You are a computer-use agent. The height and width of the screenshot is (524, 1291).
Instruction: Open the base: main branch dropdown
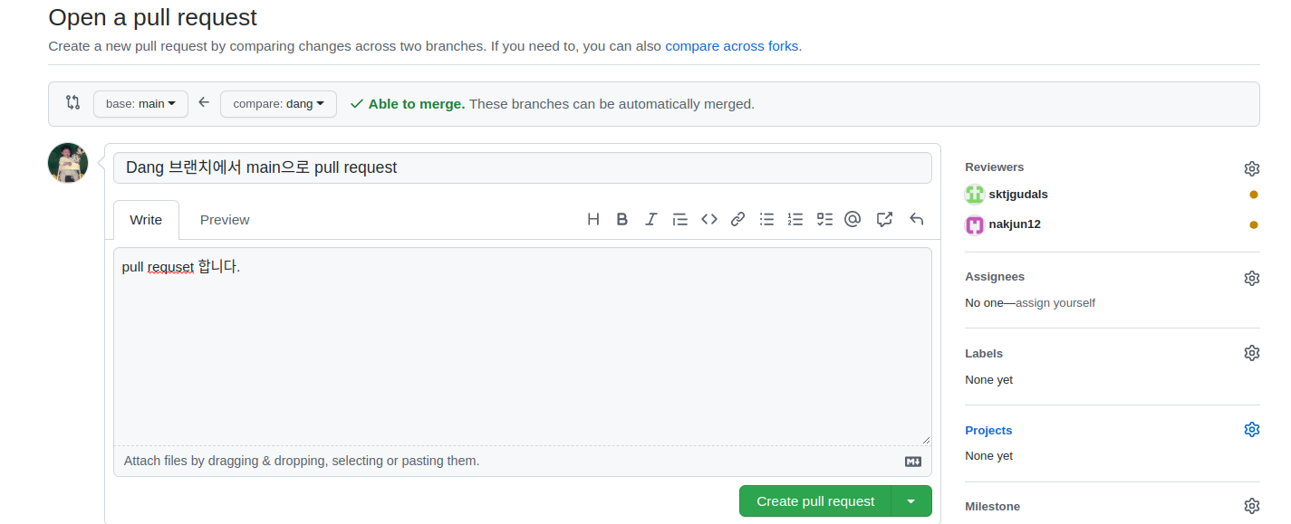[x=140, y=103]
